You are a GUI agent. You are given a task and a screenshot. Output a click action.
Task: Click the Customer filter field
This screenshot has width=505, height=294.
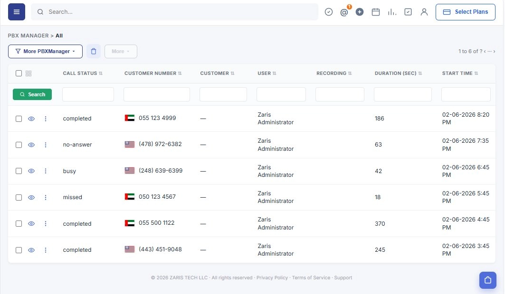223,94
